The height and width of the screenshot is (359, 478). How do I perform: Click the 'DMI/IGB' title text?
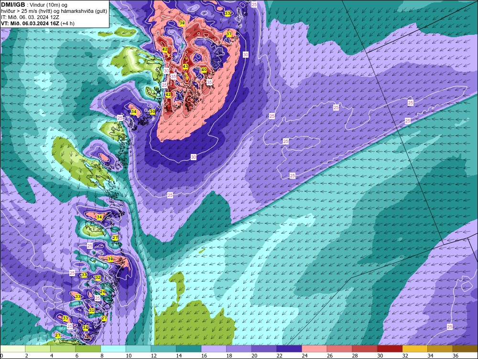tap(13, 5)
